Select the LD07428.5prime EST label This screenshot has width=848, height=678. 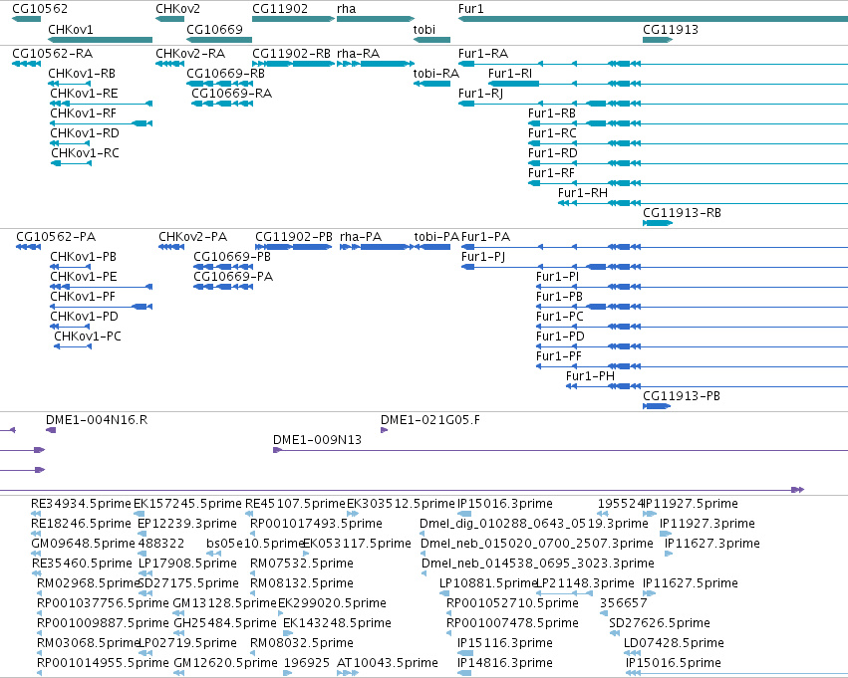tap(674, 643)
